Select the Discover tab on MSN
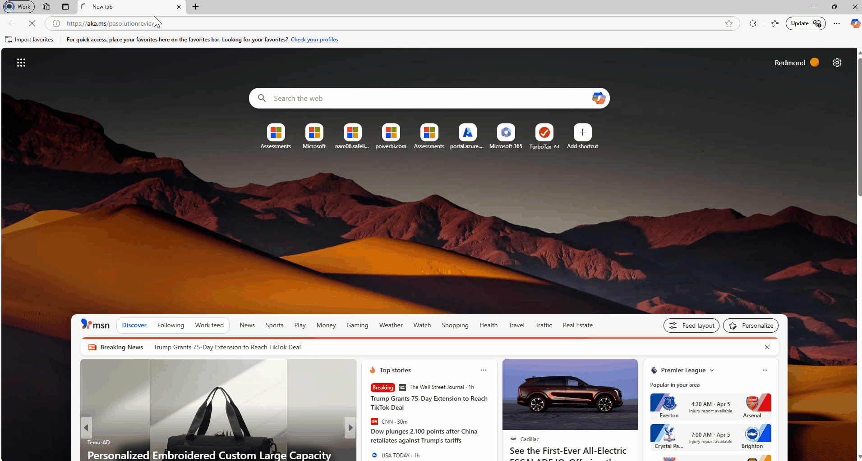 tap(134, 325)
